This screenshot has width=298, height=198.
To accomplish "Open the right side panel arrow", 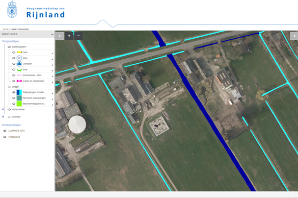I will click(294, 36).
